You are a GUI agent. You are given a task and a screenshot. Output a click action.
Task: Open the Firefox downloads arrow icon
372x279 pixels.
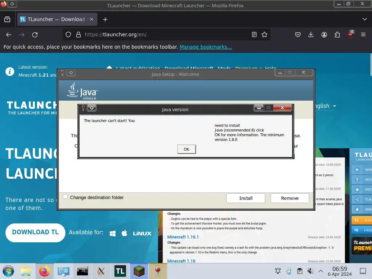[x=311, y=35]
